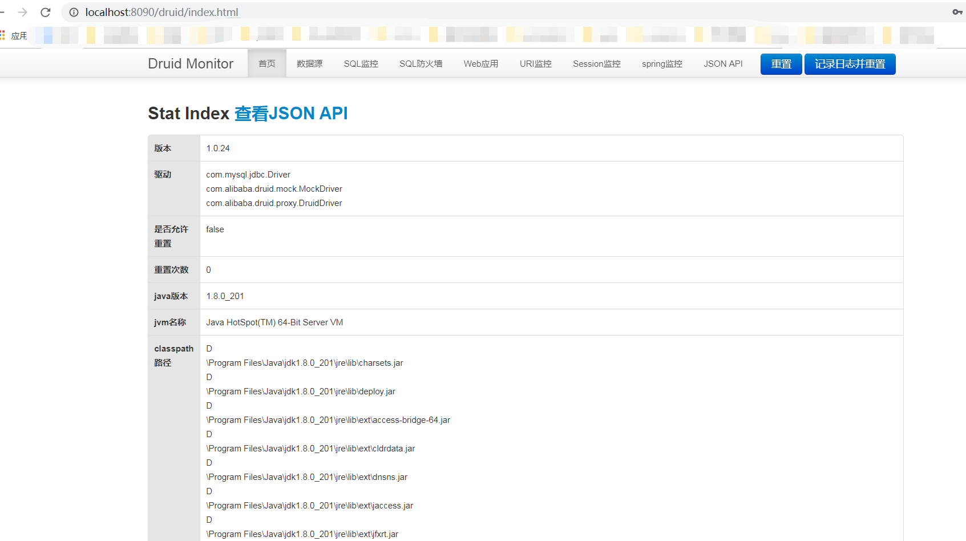Open the 数据源 tab
The width and height of the screenshot is (966, 541).
pyautogui.click(x=310, y=63)
